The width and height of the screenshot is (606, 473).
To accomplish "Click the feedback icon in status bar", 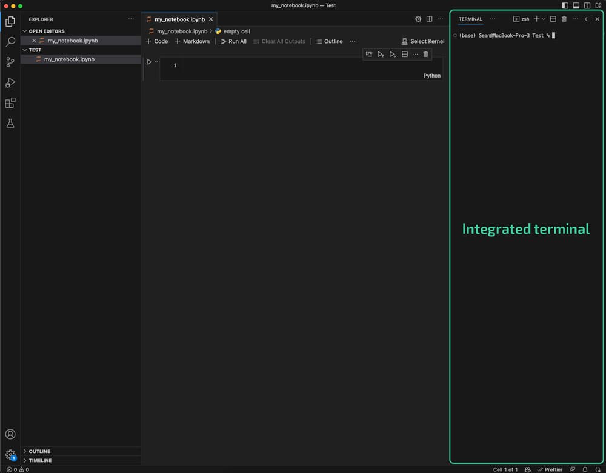I will point(573,469).
